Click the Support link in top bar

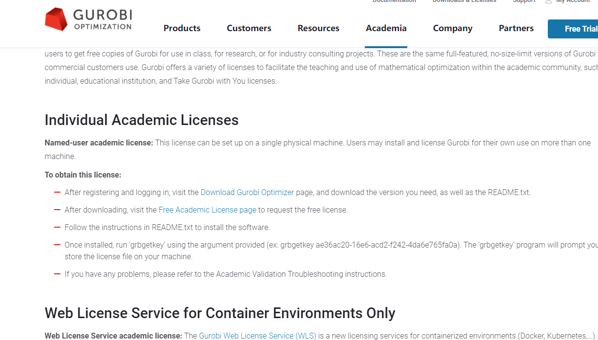pos(524,1)
